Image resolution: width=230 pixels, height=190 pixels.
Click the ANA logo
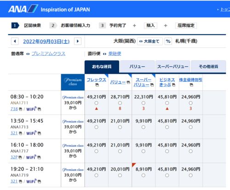(x=23, y=9)
